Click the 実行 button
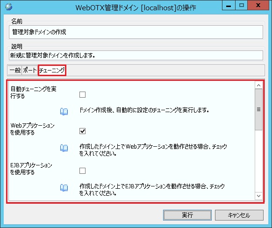The image size is (272, 228). coord(187,215)
